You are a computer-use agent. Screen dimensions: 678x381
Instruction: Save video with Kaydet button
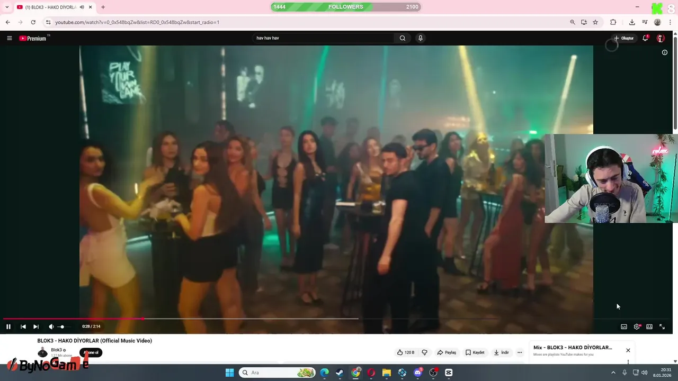pos(475,352)
